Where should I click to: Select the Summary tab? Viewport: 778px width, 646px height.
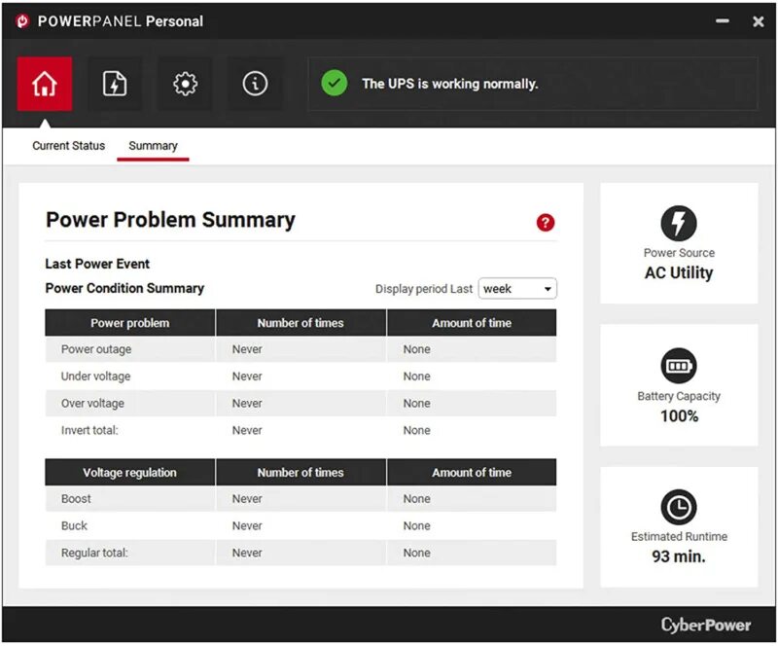point(153,145)
